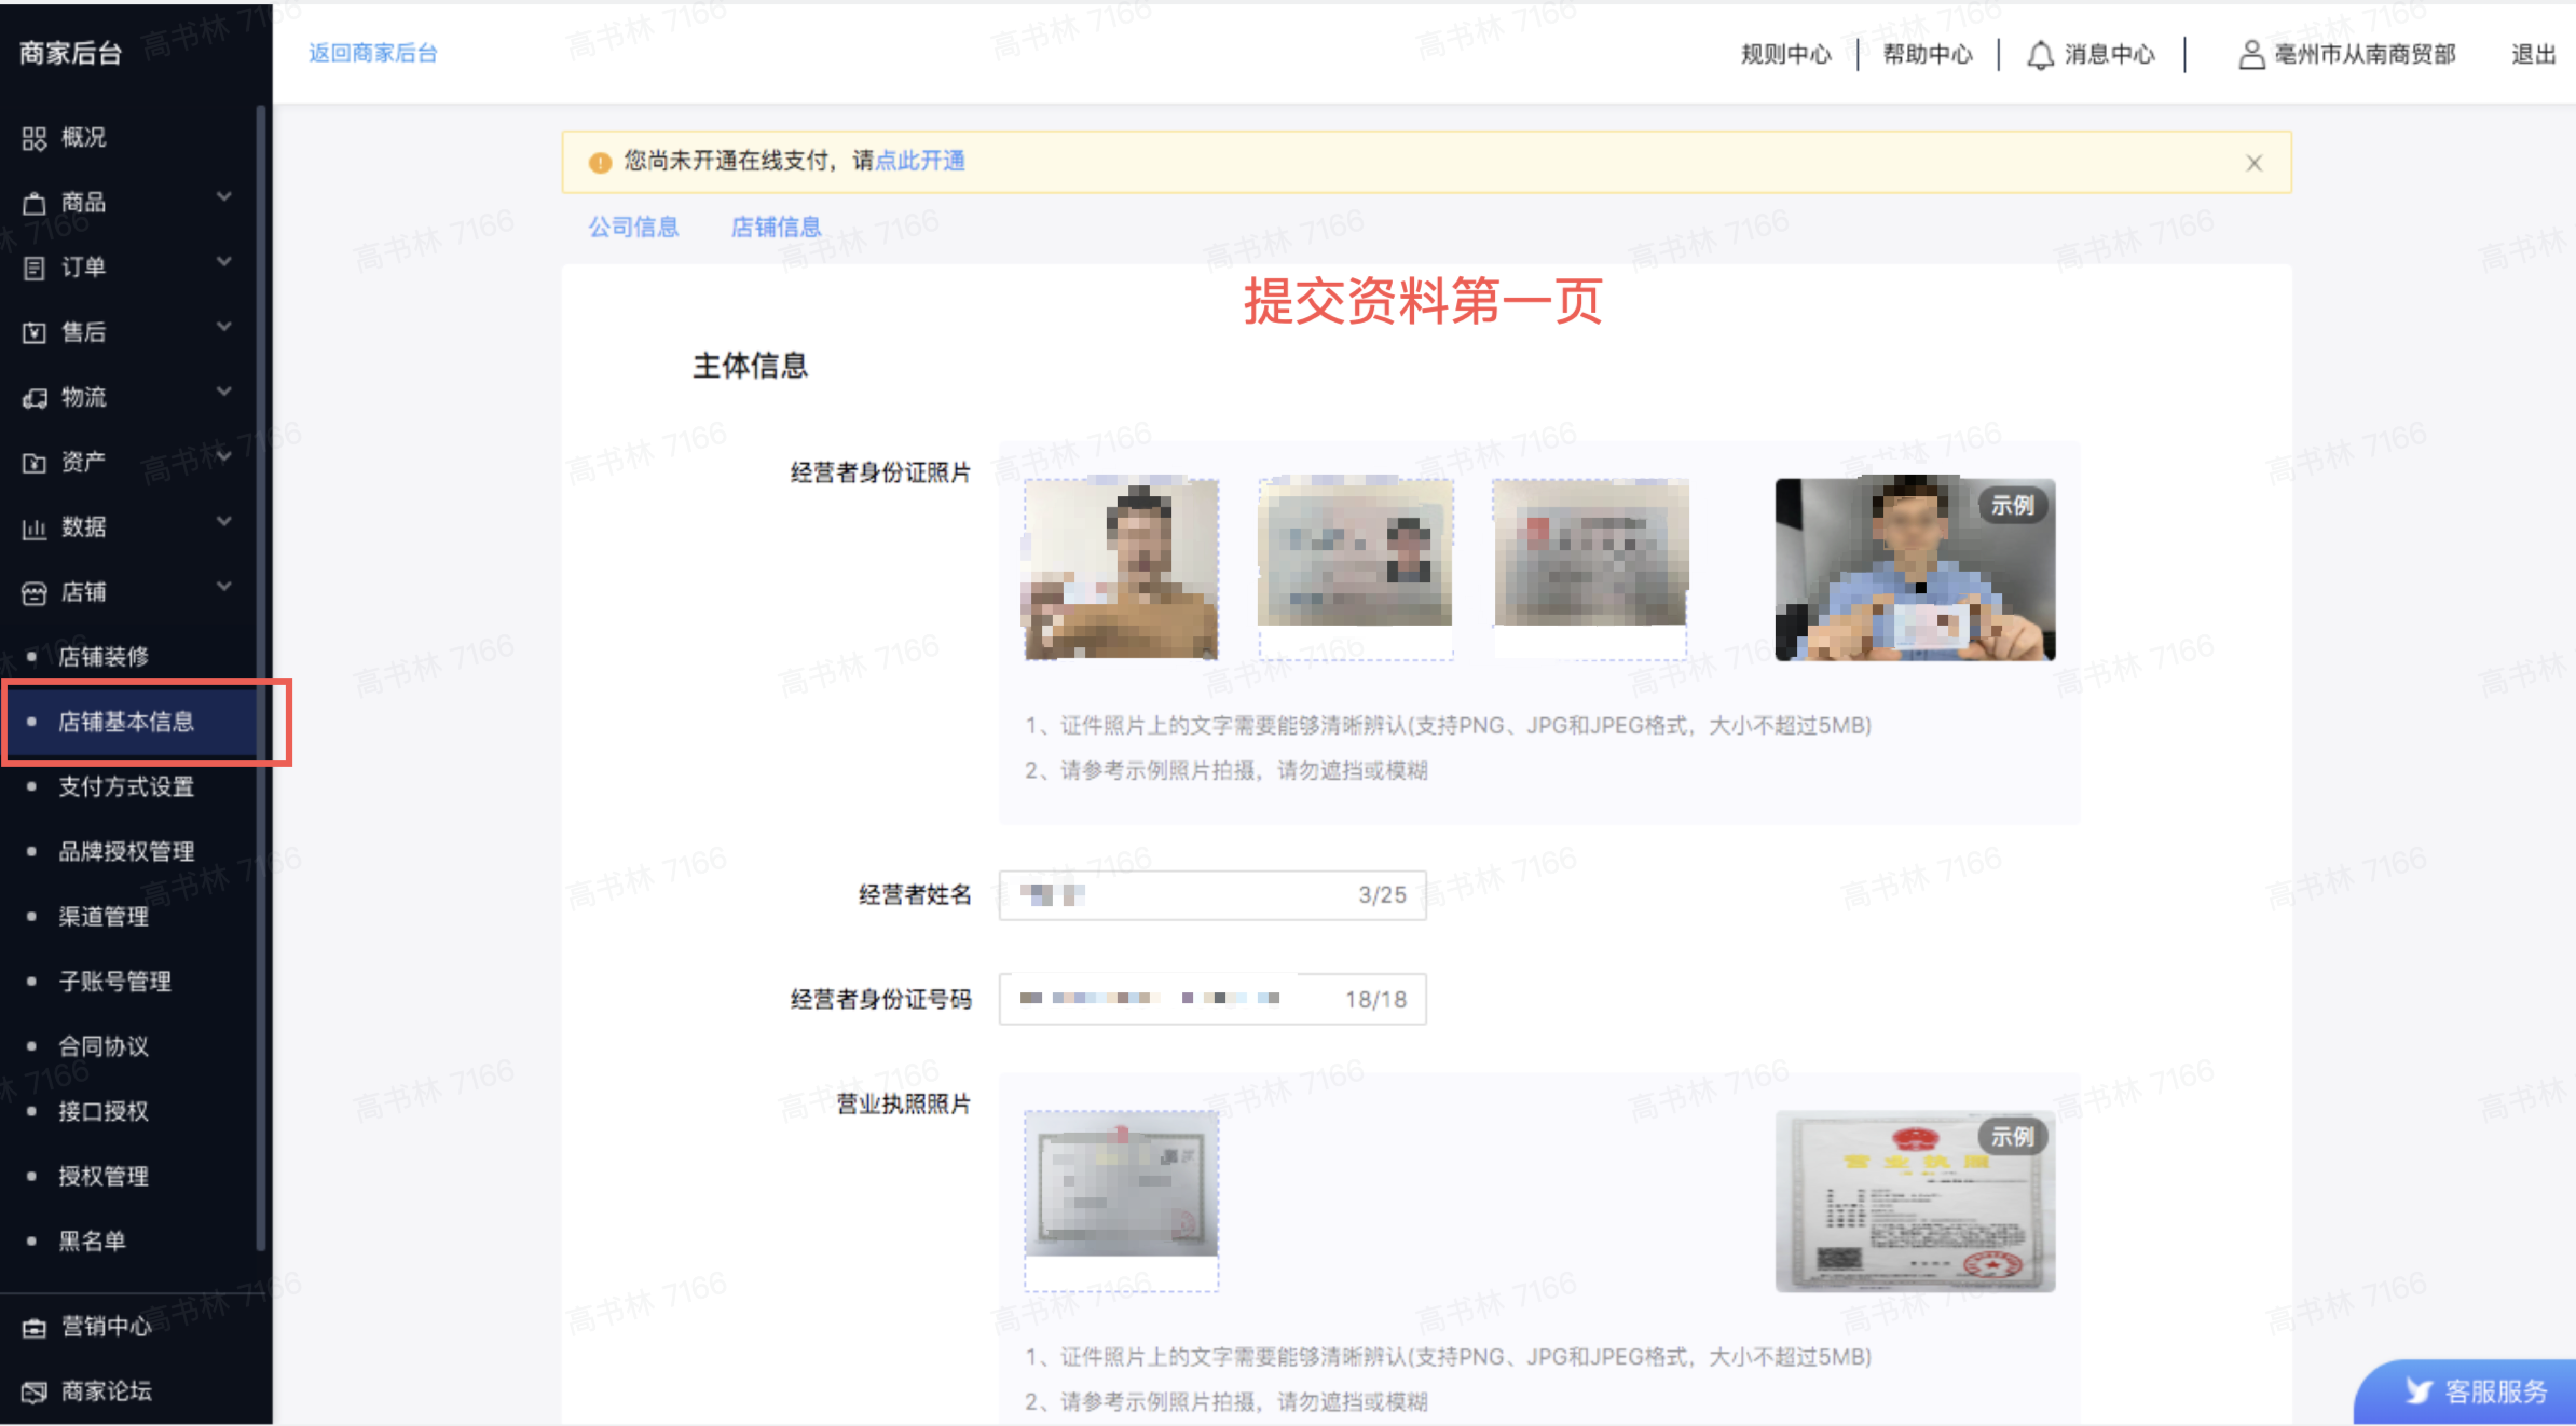Click the 概况 overview grid icon
This screenshot has width=2576, height=1426.
[34, 138]
